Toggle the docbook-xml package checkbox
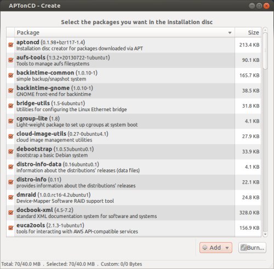Screen dimensions: 274x269 click(x=11, y=213)
